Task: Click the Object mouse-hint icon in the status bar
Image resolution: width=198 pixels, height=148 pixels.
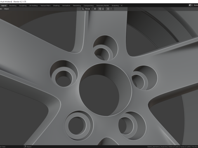Action: point(25,147)
